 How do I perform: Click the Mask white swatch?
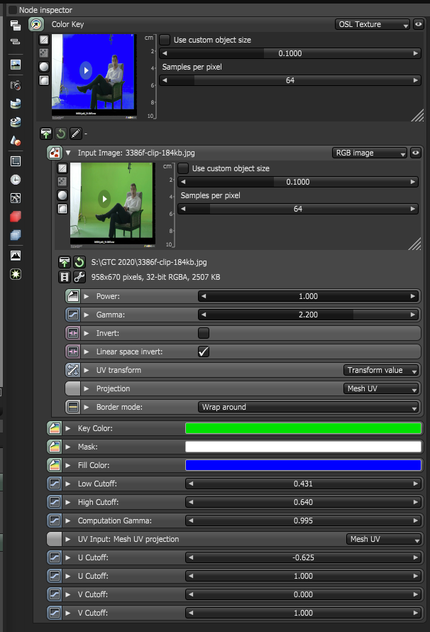click(x=303, y=447)
